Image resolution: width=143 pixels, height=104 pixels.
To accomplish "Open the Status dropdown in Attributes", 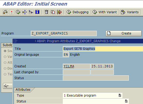I will (96, 101).
